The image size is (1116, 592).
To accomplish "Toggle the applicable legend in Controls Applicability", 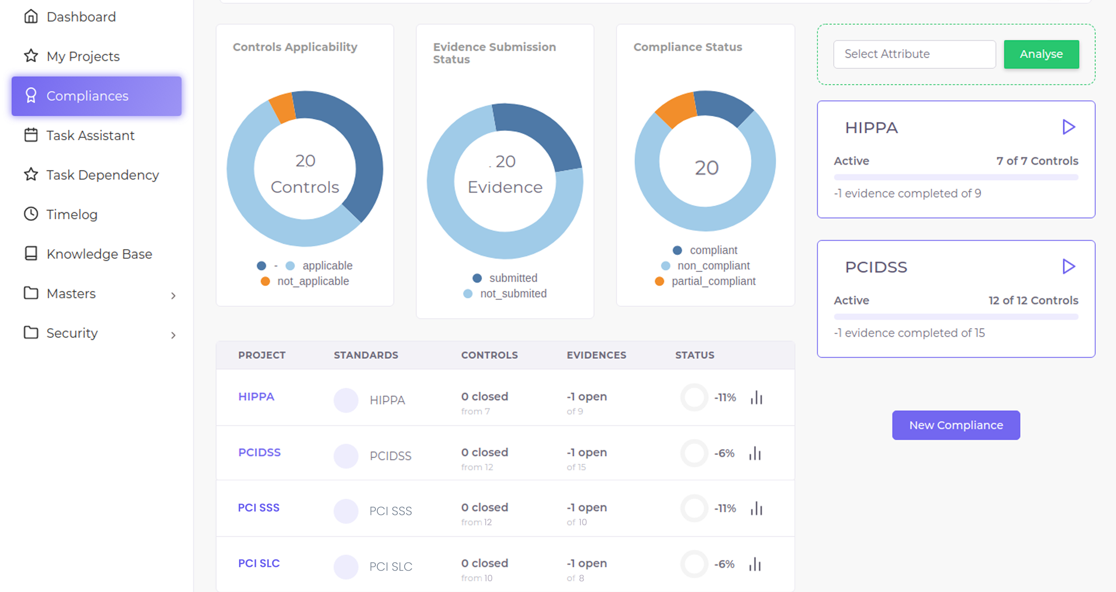I will pos(319,265).
